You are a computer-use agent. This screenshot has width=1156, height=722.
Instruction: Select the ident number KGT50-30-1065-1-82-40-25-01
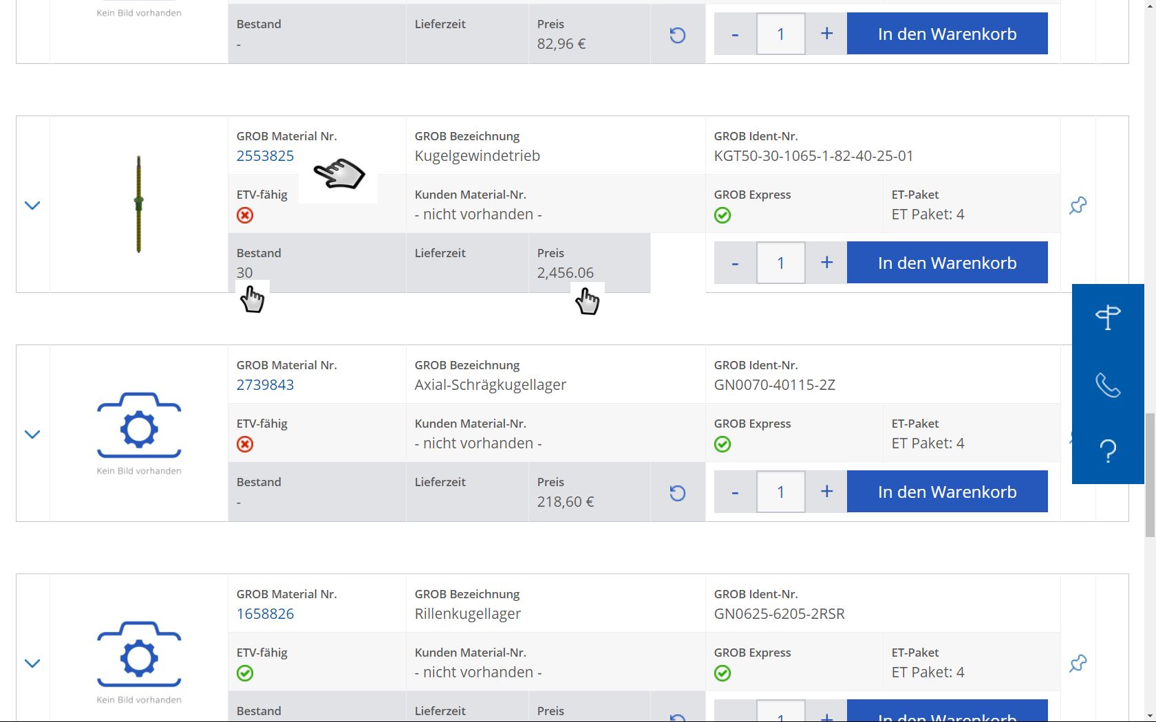(813, 155)
